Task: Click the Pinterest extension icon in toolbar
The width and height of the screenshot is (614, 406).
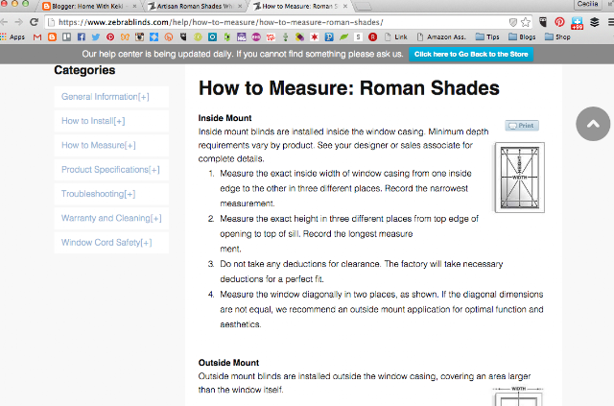Action: 559,22
